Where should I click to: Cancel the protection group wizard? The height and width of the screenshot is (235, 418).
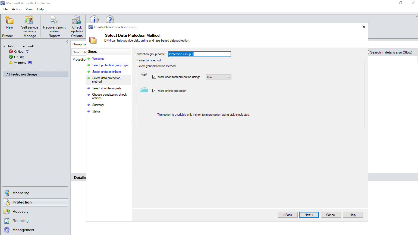click(x=331, y=215)
